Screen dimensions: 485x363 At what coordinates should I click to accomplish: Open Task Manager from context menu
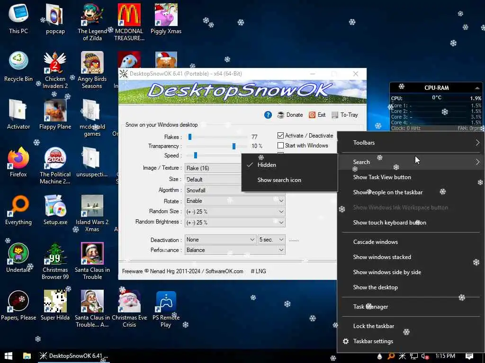click(x=411, y=307)
